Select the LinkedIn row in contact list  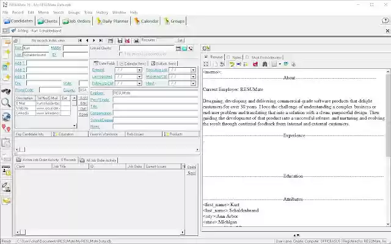[43, 113]
